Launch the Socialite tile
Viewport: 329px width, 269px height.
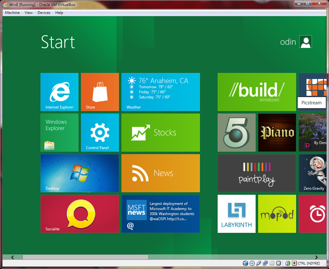pos(79,214)
